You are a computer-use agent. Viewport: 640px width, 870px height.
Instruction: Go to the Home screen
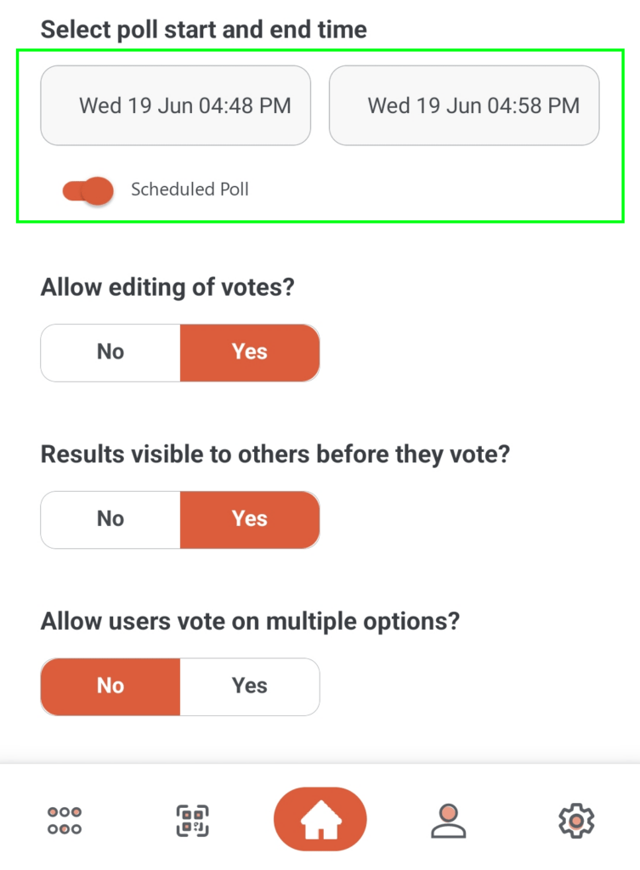click(320, 820)
